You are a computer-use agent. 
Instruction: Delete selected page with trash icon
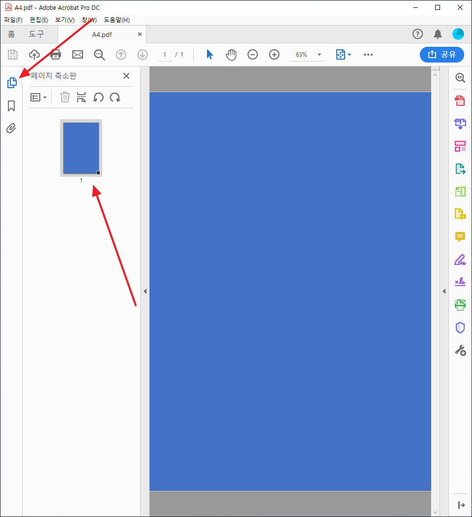(65, 97)
